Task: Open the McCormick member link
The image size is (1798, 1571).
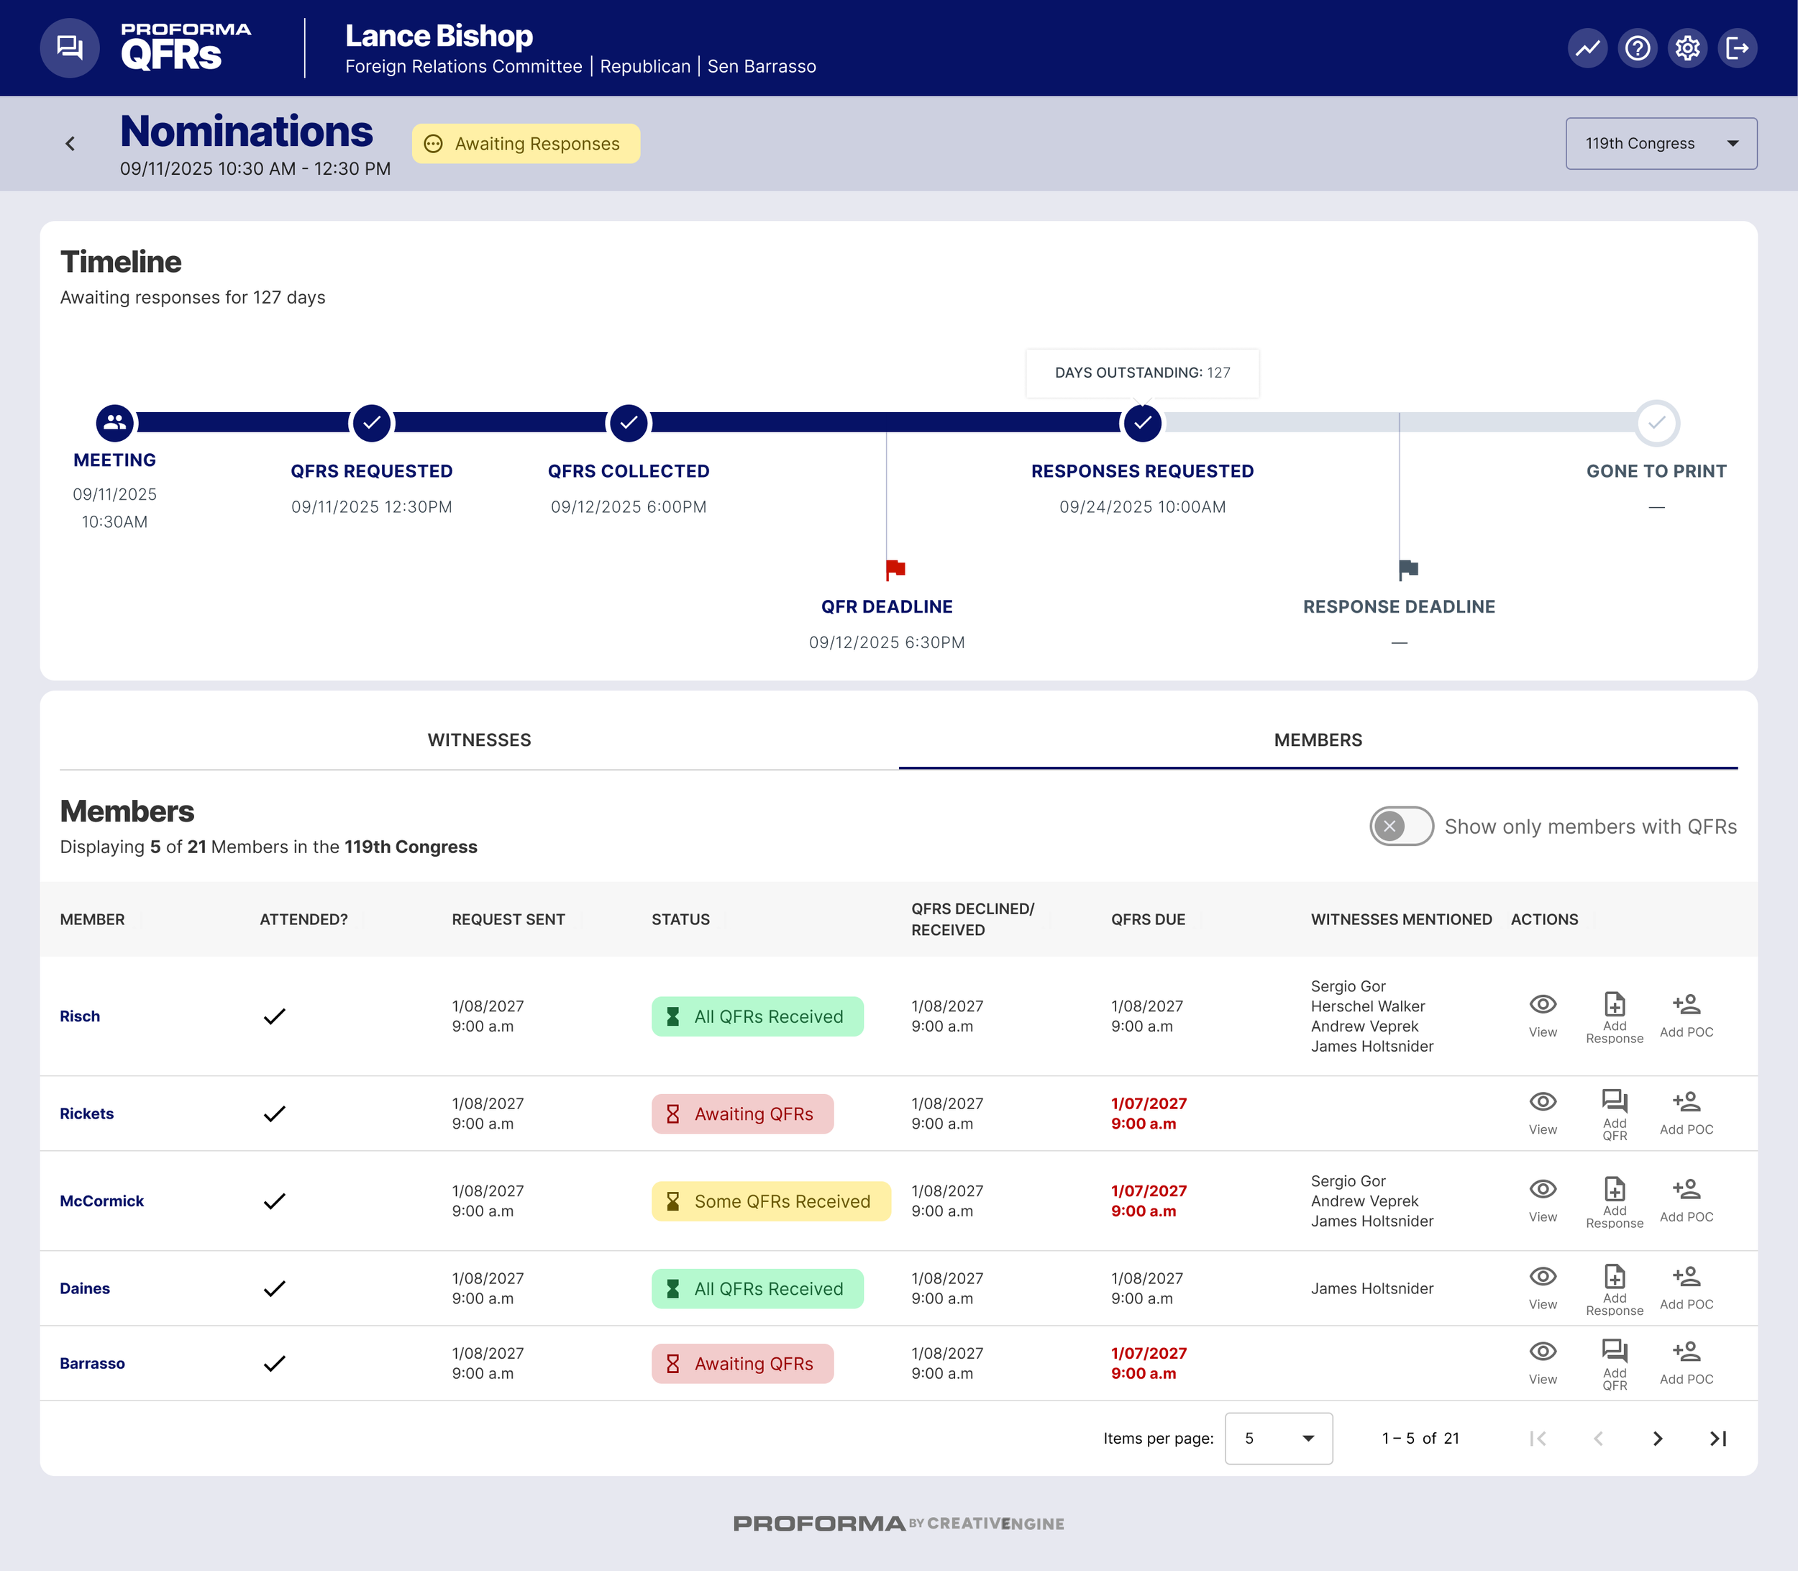Action: pyautogui.click(x=101, y=1201)
